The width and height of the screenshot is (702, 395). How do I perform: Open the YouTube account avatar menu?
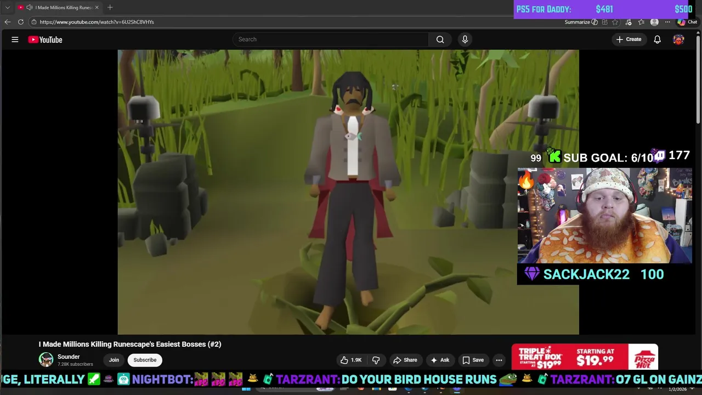point(678,39)
